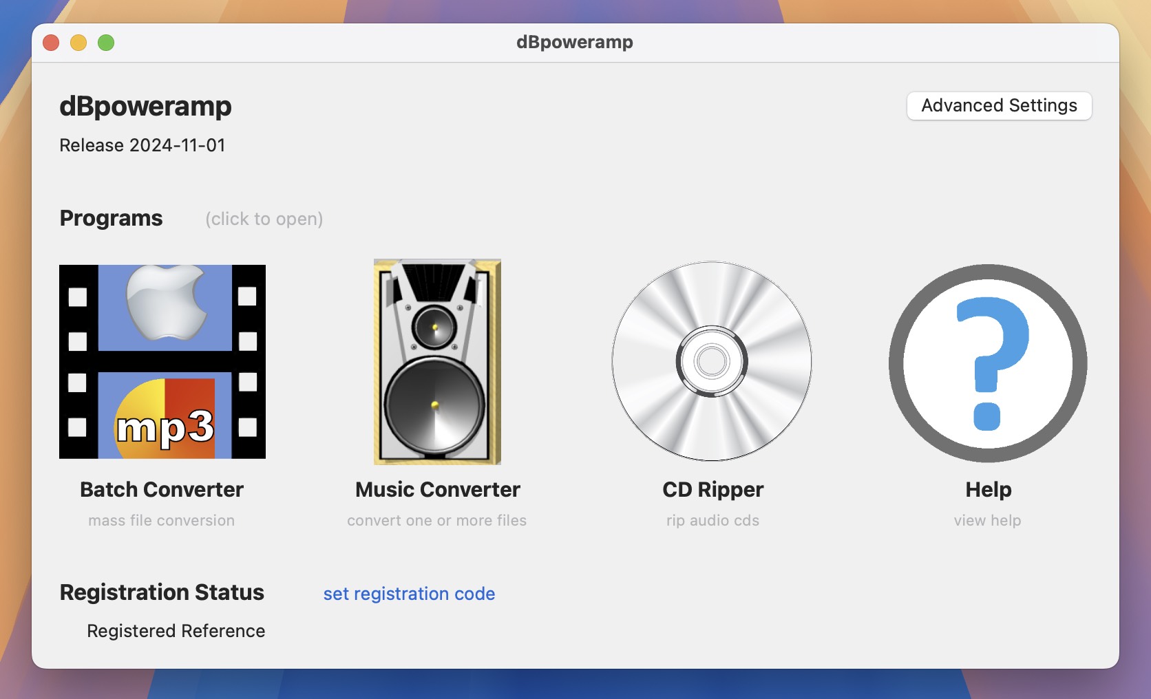
Task: Launch Music Converter via speaker icon
Action: 437,362
